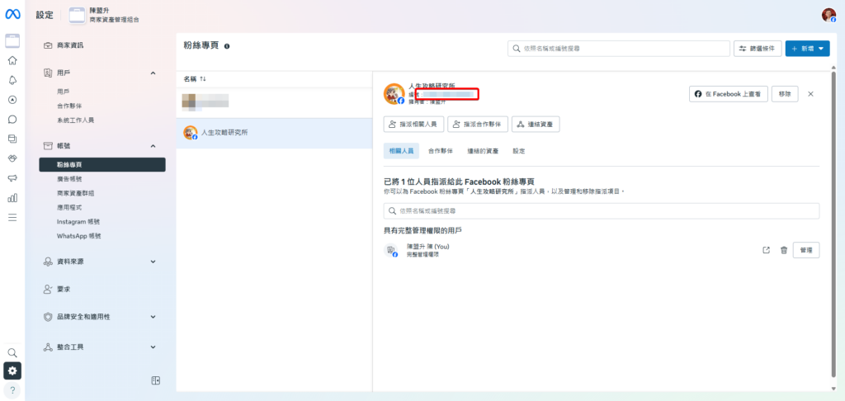Expand the 品牌安全和適用性 section

click(153, 316)
